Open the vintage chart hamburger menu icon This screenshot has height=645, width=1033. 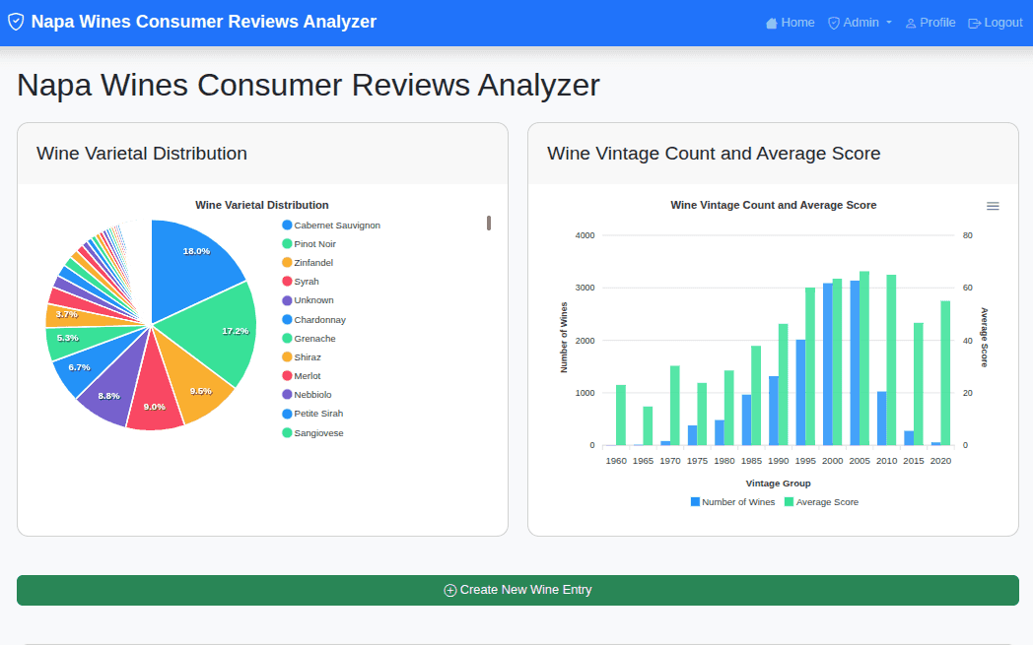click(x=992, y=205)
